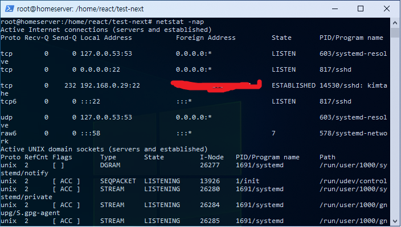The width and height of the screenshot is (401, 227).
Task: Click the PowerShell icon in title bar
Action: pyautogui.click(x=9, y=9)
